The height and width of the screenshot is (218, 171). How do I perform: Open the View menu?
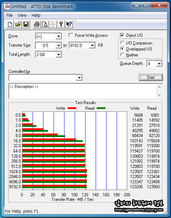click(22, 15)
